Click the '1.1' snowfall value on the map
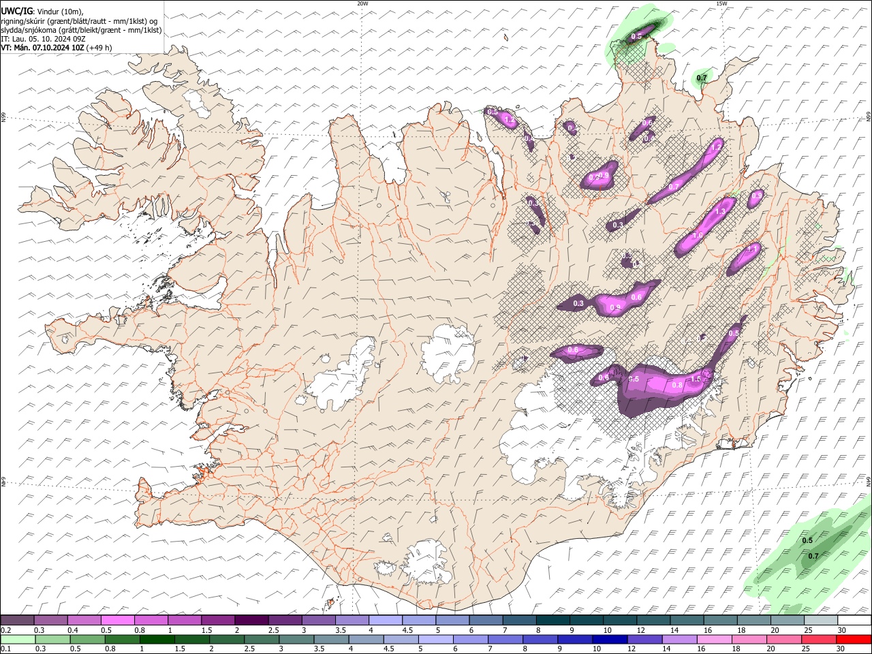Screen dimensions: 872x654 (x=752, y=249)
